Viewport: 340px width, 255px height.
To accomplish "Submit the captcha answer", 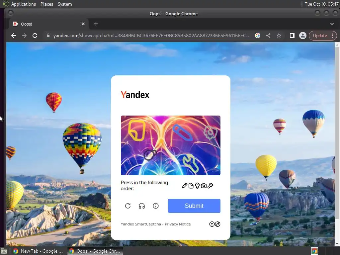I will [x=194, y=206].
